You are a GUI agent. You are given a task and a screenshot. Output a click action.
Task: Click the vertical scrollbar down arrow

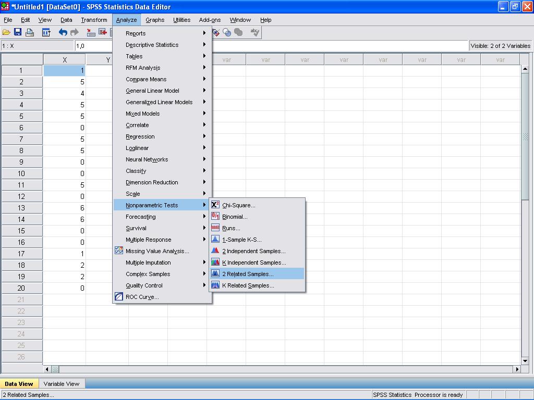pos(525,360)
